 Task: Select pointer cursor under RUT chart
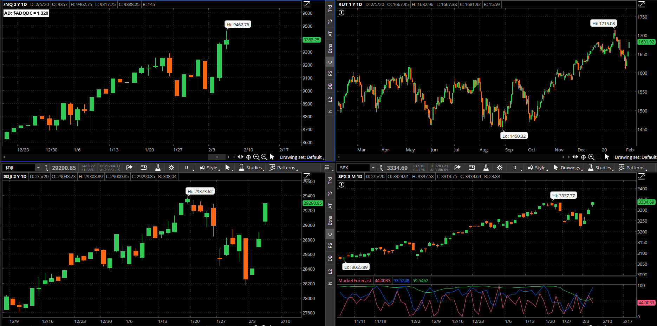pyautogui.click(x=607, y=157)
